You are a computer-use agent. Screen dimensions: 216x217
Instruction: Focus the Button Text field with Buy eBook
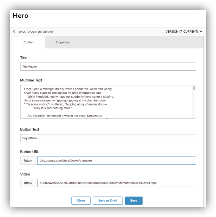pos(108,138)
